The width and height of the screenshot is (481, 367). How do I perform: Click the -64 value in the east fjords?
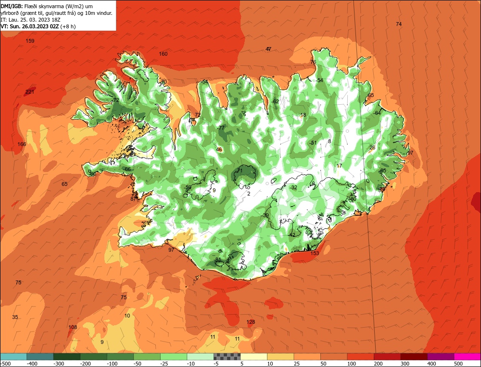tap(377, 113)
